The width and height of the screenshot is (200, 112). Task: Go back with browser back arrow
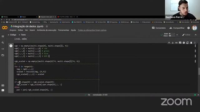(2, 20)
